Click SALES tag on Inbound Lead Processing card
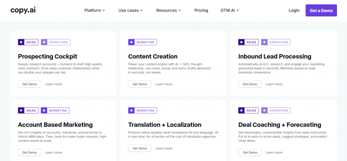This screenshot has height=161, width=347. pos(248,42)
